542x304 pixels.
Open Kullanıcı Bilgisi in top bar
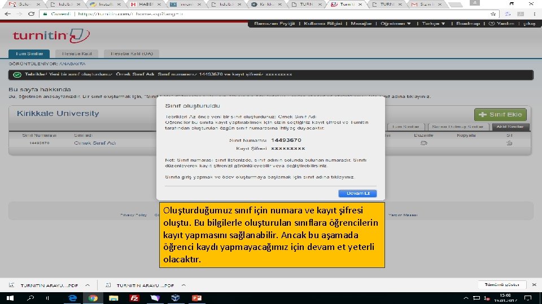tap(323, 24)
